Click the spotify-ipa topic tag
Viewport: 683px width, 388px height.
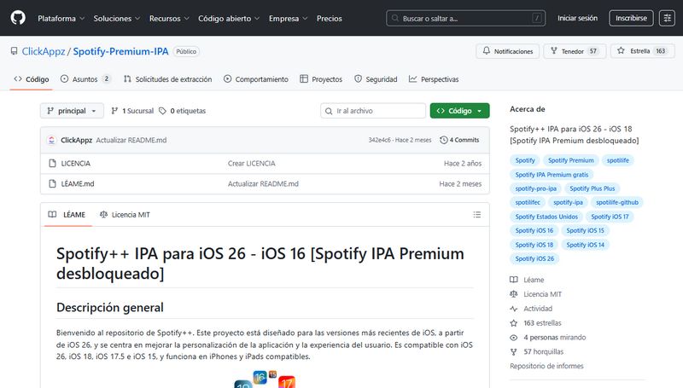(x=568, y=202)
